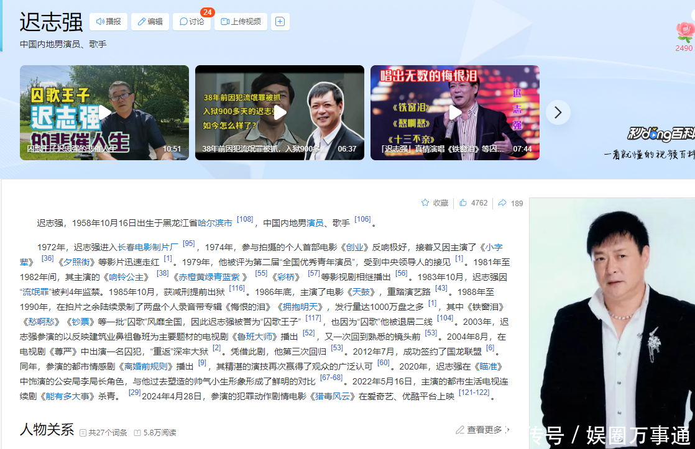This screenshot has width=695, height=449.
Task: Click the 播报 audio broadcast button
Action: (109, 22)
